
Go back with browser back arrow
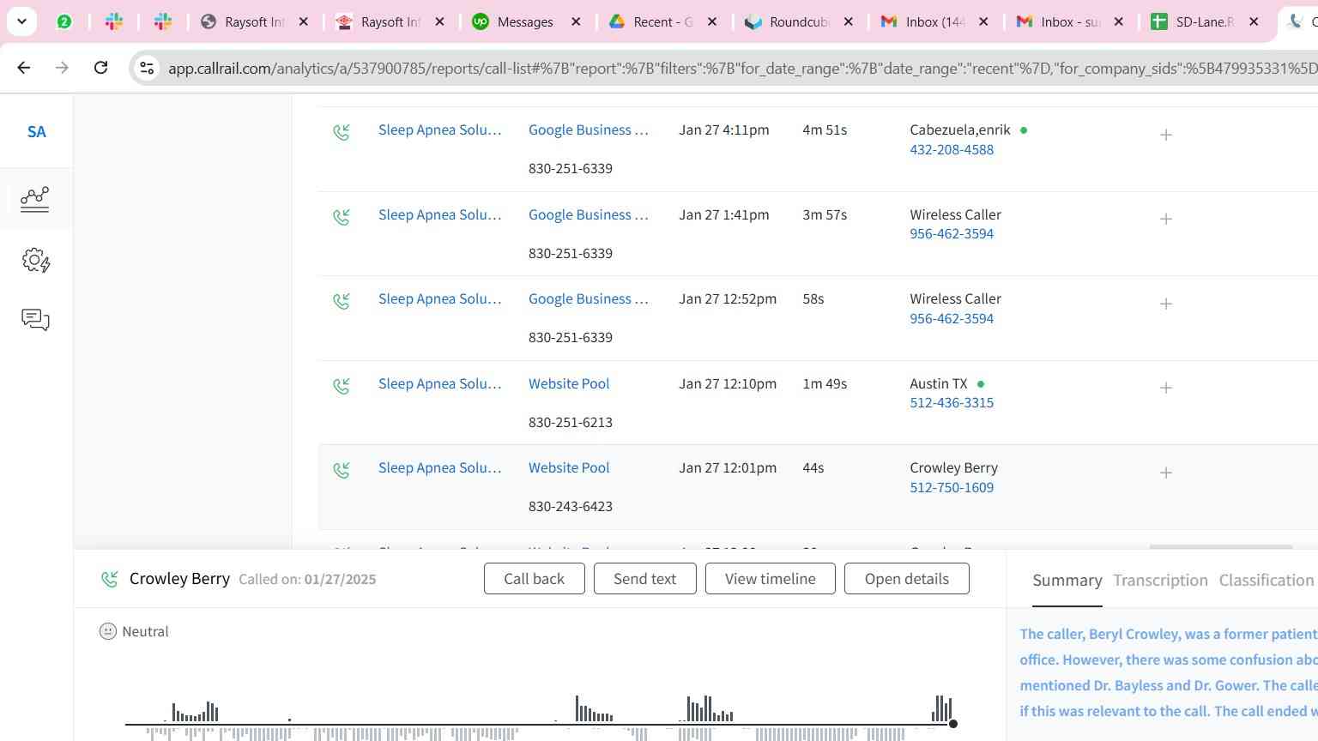pos(24,67)
